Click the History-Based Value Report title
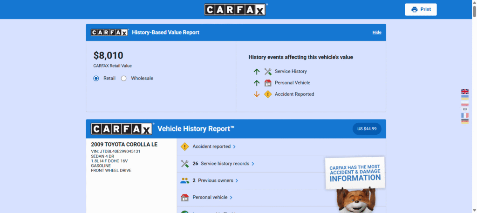 click(x=165, y=33)
